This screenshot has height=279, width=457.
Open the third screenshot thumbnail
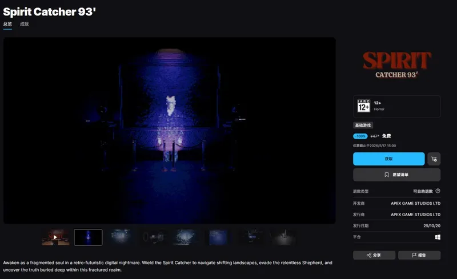point(121,237)
